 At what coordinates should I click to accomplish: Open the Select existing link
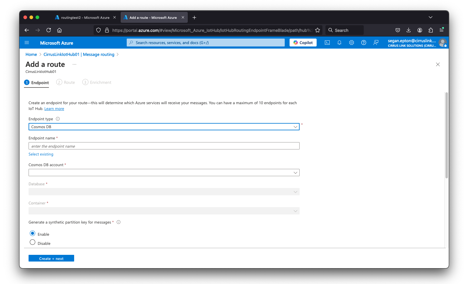41,154
